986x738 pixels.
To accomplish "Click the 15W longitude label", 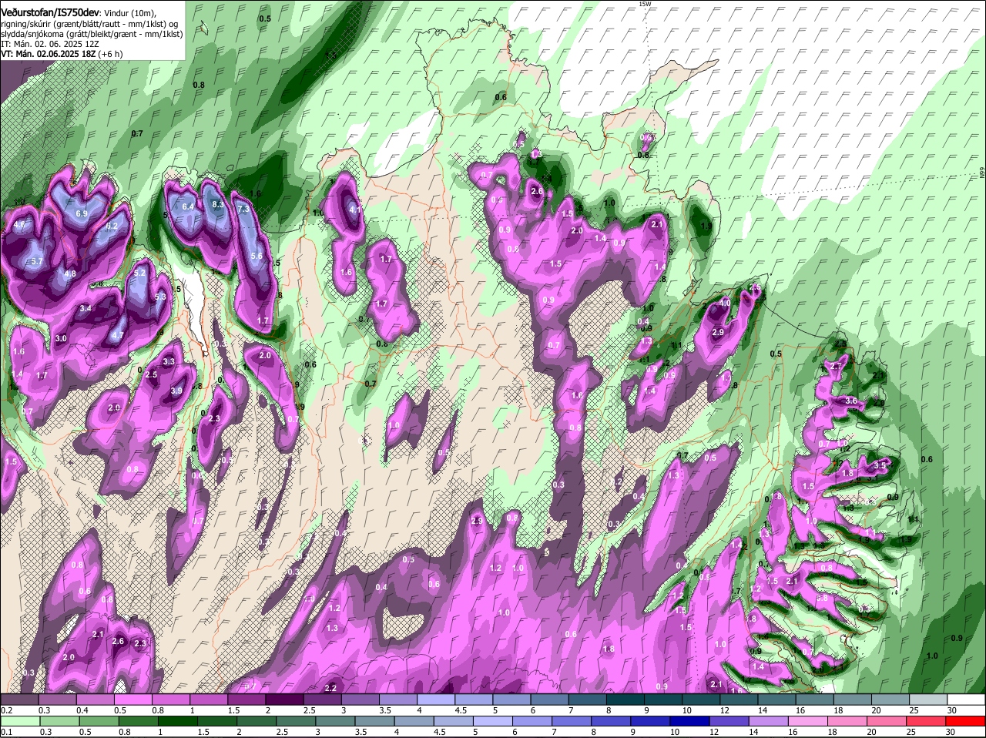I will coord(645,4).
